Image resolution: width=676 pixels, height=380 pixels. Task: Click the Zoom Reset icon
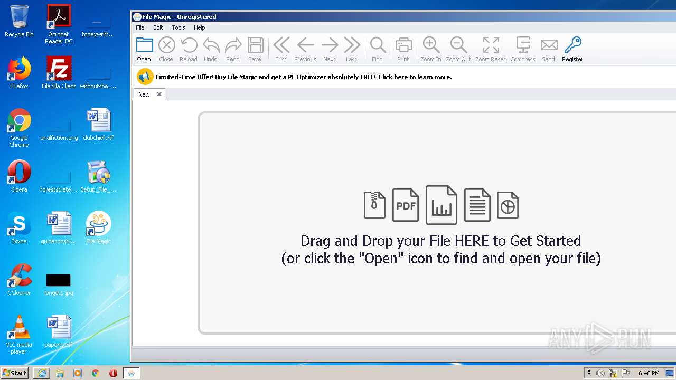point(491,45)
